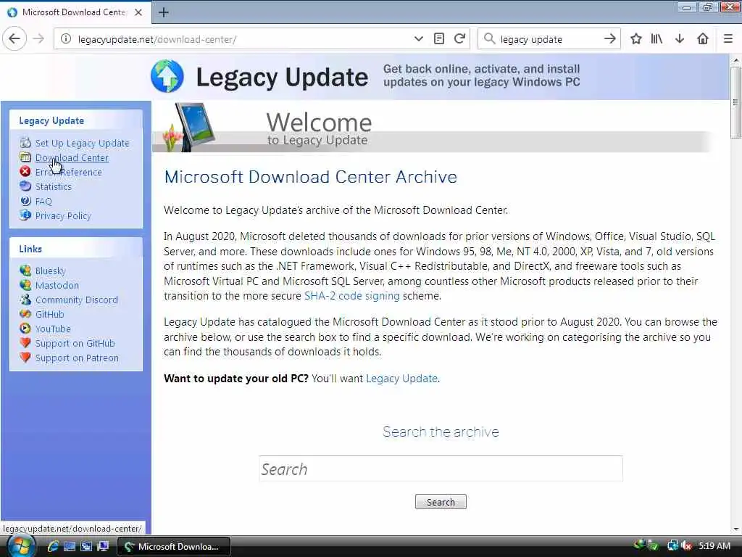This screenshot has height=557, width=742.
Task: Open the Library icon
Action: [656, 39]
